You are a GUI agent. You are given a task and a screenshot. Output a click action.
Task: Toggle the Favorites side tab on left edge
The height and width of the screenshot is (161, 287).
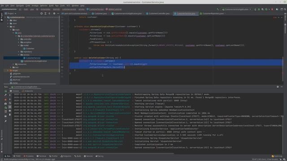pos(2,148)
